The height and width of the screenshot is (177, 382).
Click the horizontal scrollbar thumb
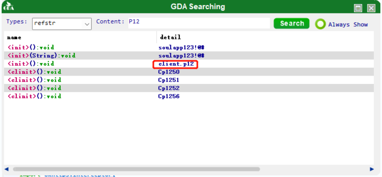pos(136,169)
